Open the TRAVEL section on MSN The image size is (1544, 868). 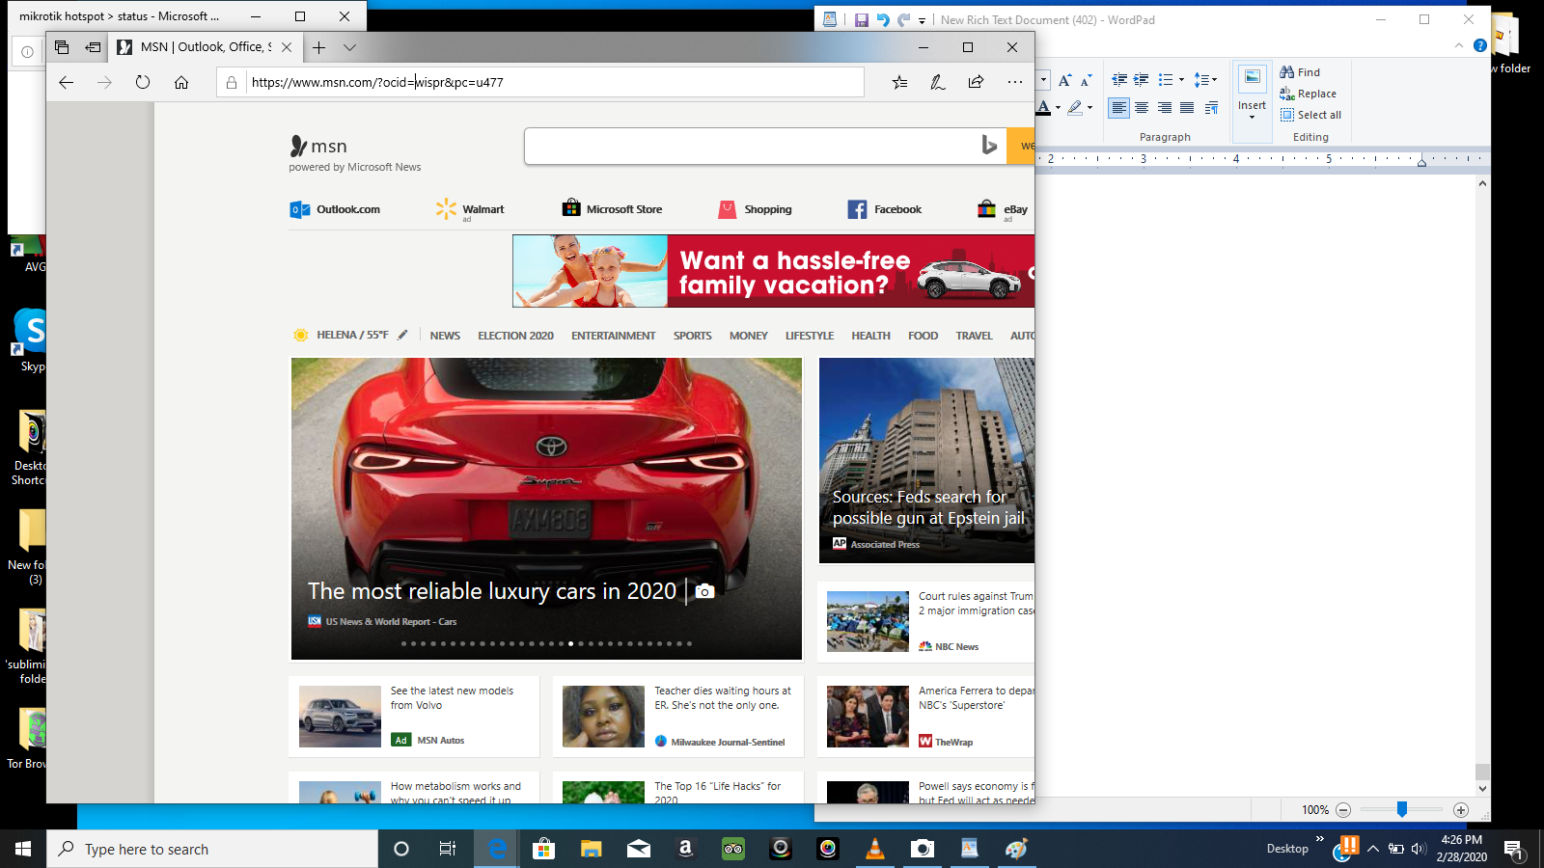pyautogui.click(x=974, y=336)
